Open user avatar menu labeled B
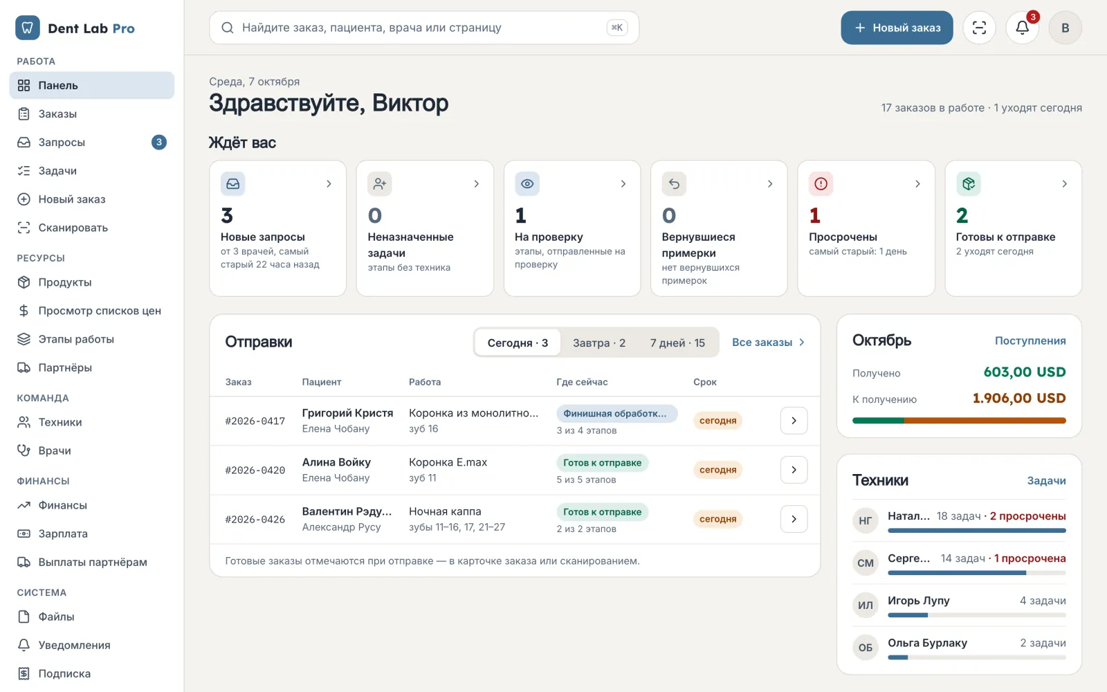 click(x=1065, y=28)
